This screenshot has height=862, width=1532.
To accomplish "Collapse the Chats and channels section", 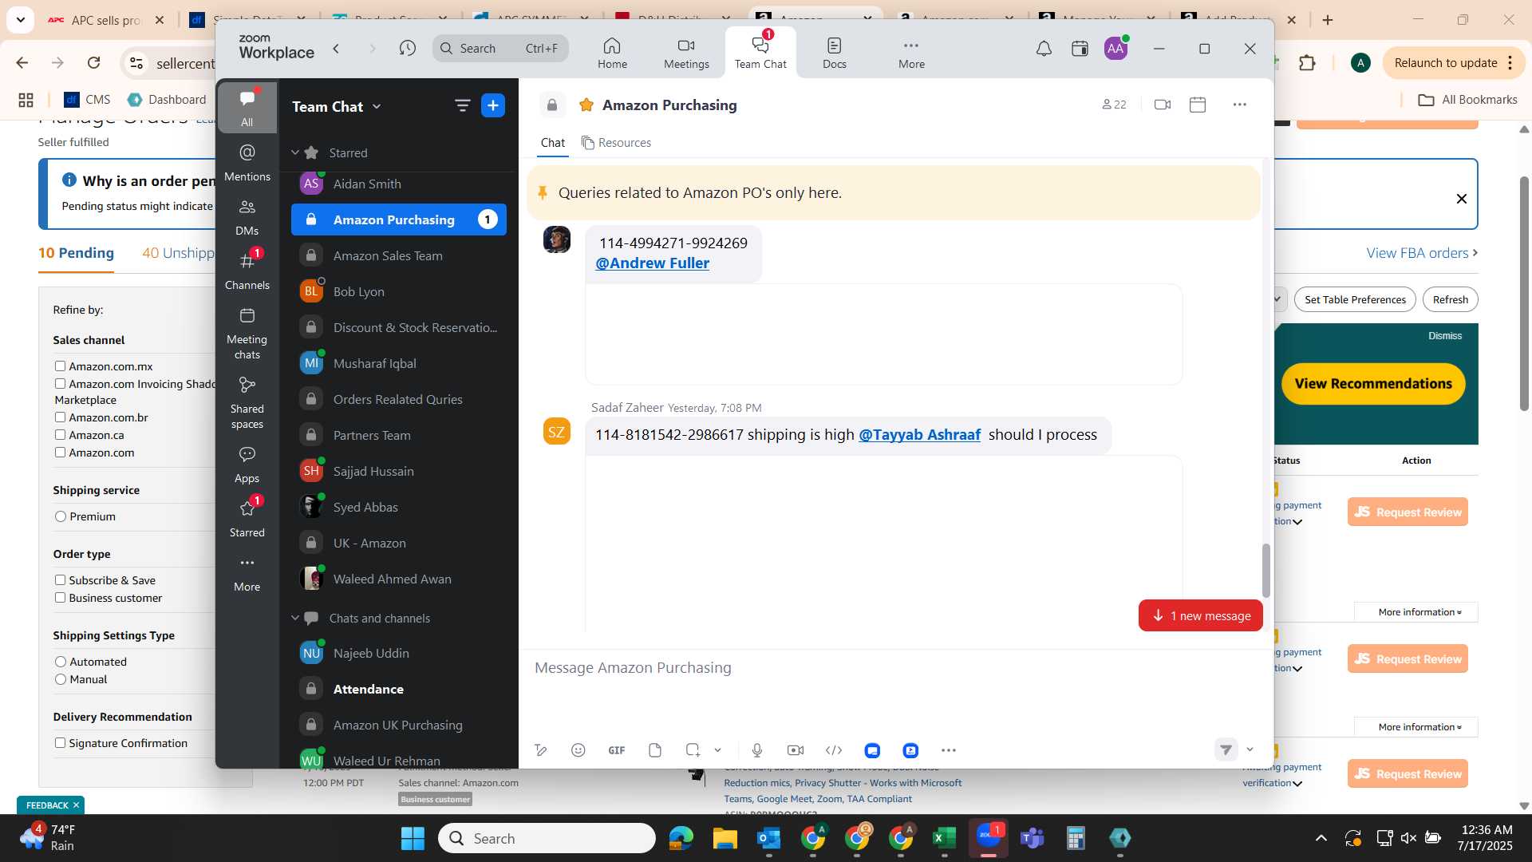I will pos(295,618).
